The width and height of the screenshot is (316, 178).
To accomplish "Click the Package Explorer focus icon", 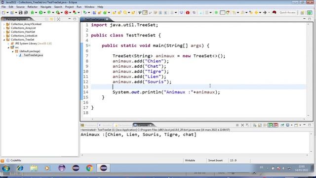I will [x=58, y=19].
